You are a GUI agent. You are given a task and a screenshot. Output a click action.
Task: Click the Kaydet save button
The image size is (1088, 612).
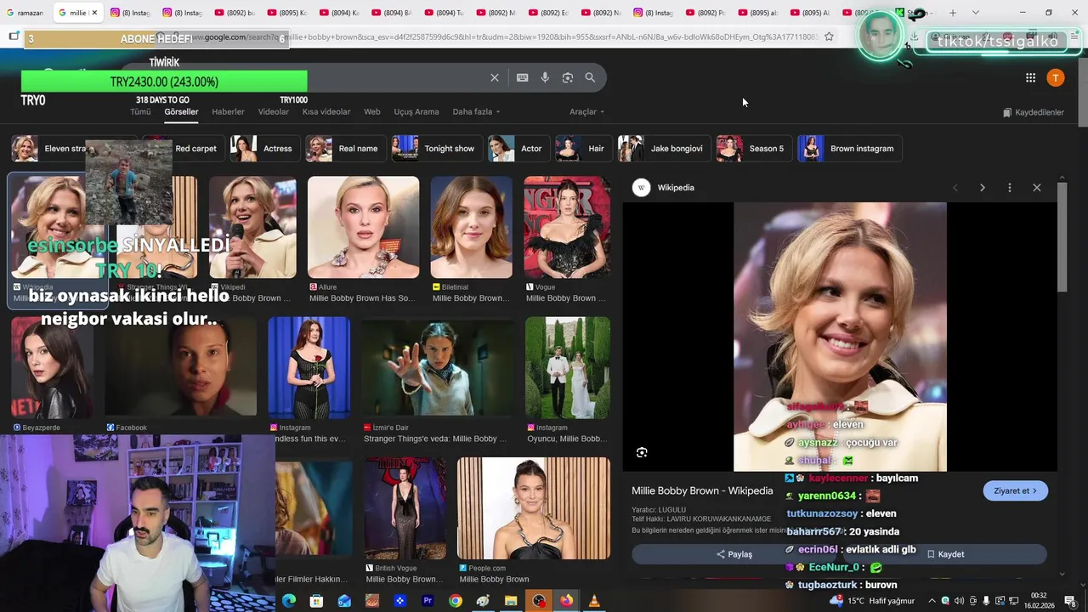point(945,554)
